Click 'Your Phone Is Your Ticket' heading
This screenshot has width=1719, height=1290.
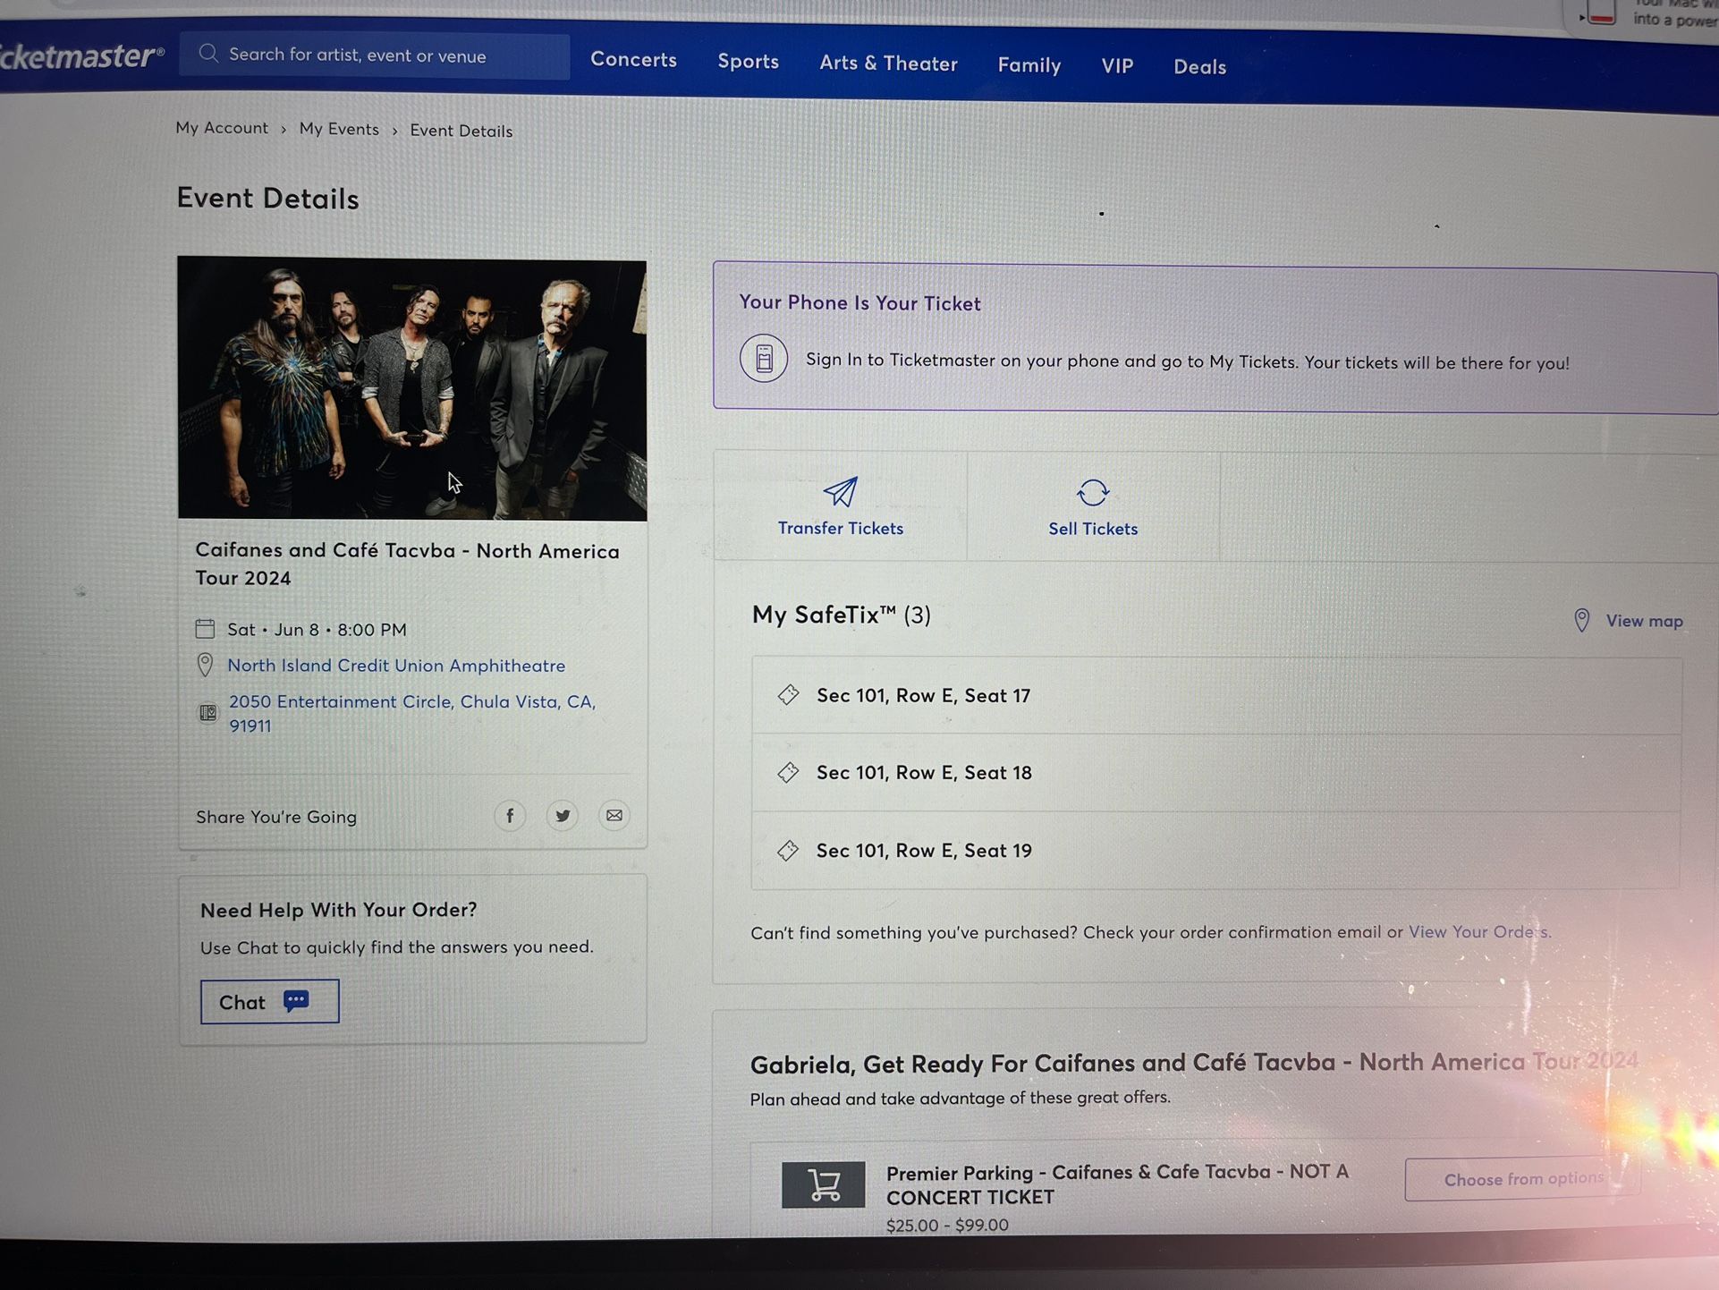pyautogui.click(x=859, y=303)
